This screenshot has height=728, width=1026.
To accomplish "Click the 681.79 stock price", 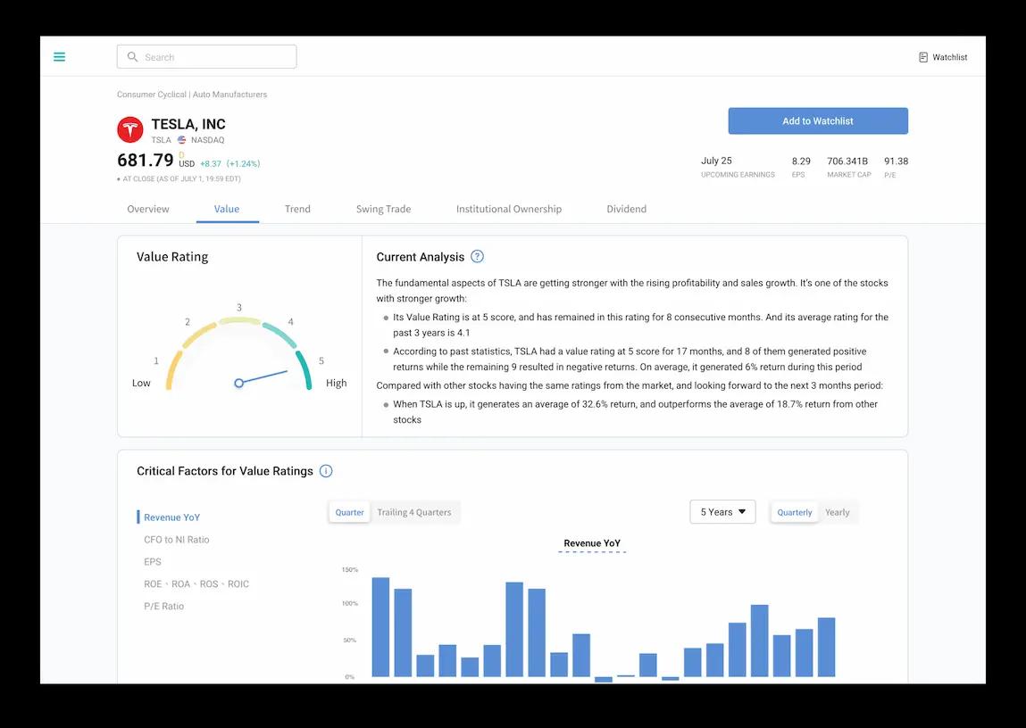I will [x=146, y=160].
